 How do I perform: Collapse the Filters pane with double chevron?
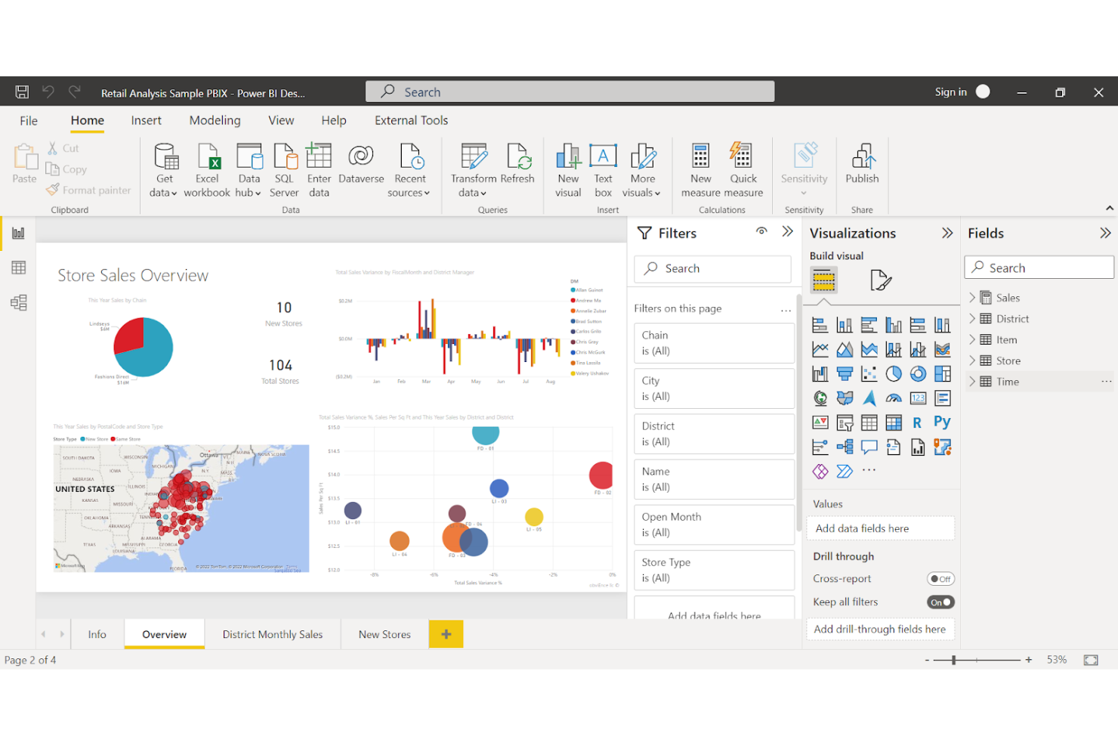click(787, 232)
